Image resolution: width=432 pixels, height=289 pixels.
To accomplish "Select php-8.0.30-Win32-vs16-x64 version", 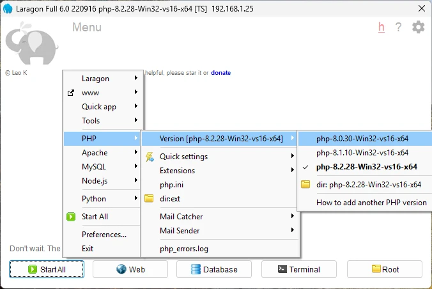I will (365, 139).
